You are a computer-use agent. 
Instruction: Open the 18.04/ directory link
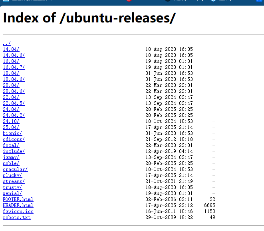pyautogui.click(x=11, y=73)
